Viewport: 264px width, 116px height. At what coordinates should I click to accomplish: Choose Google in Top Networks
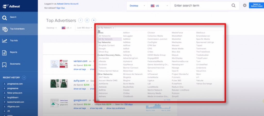[x=102, y=49]
